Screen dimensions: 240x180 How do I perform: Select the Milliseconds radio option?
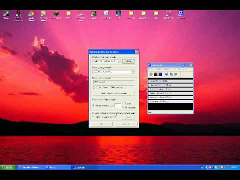click(x=123, y=107)
